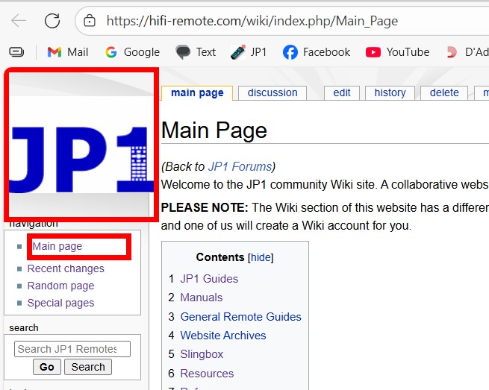Hide the Contents table
The height and width of the screenshot is (390, 489).
[261, 257]
